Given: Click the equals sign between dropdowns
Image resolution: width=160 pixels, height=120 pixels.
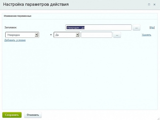Looking at the screenshot, I should [x=51, y=35].
